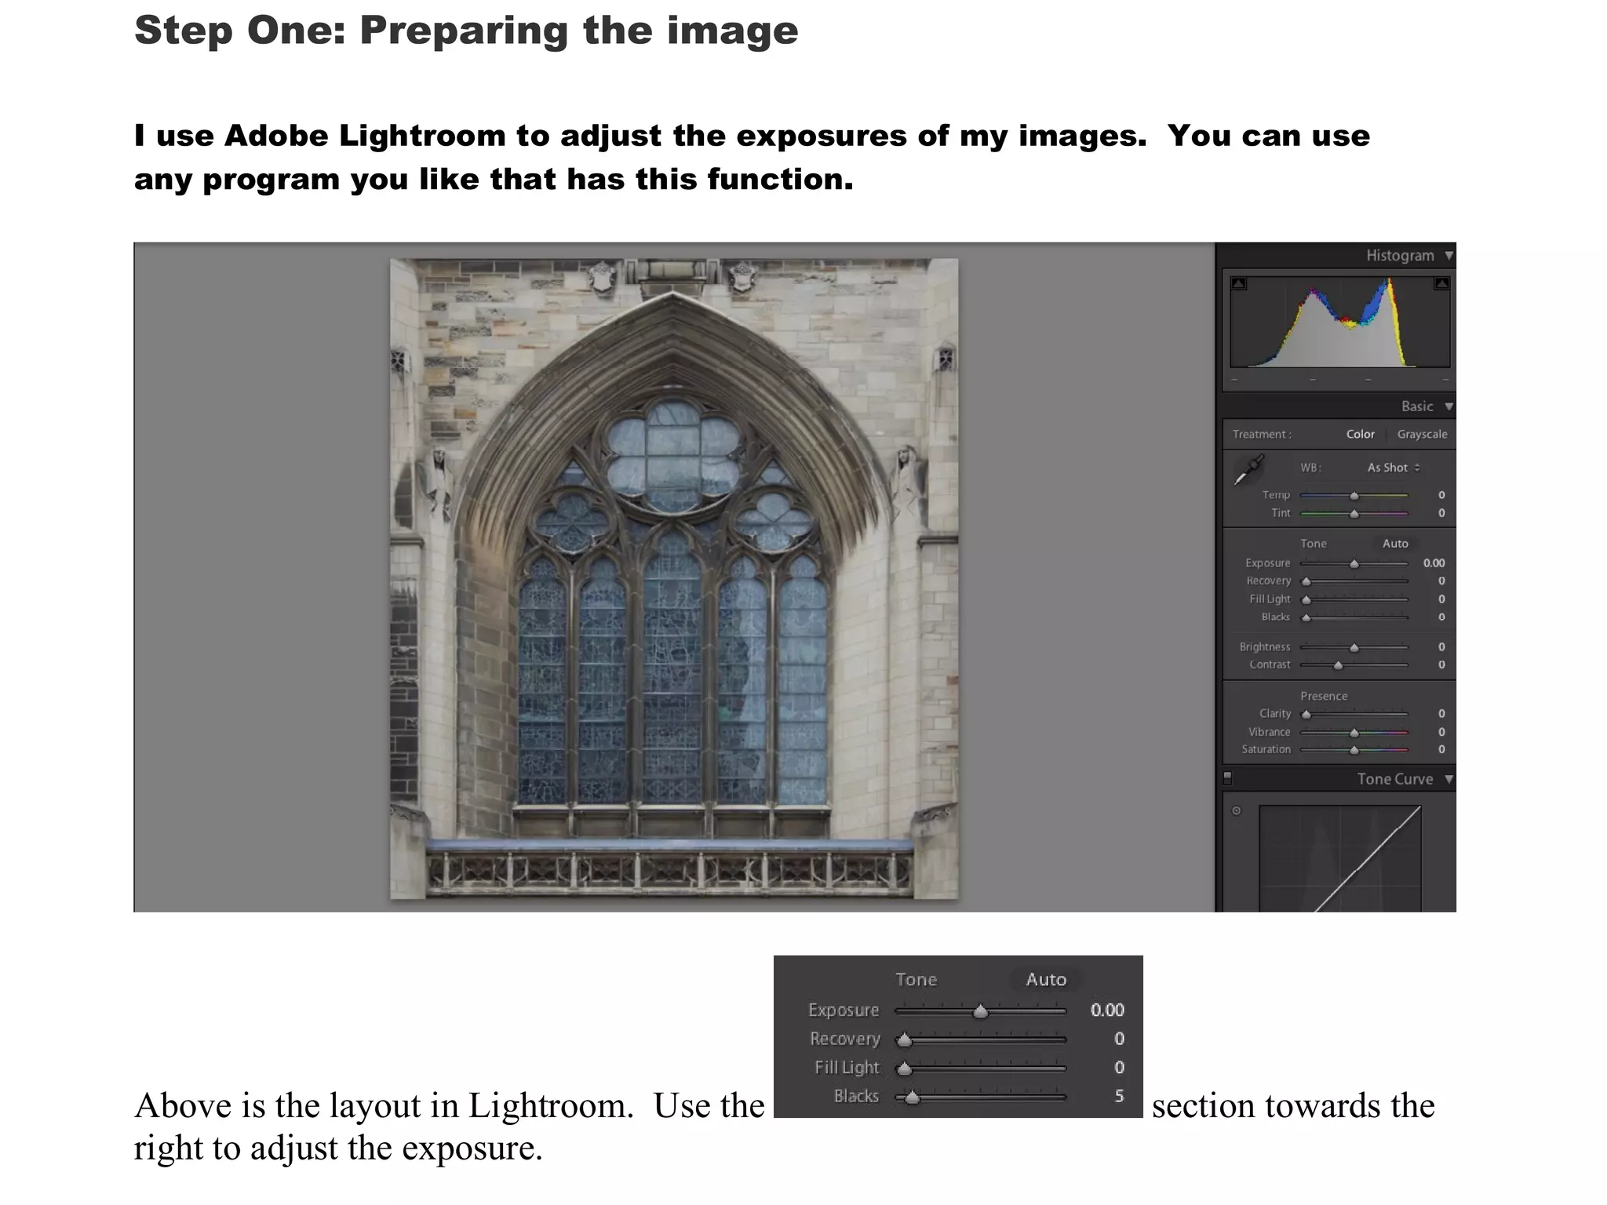
Task: Click the Brightness label
Action: 1264,646
